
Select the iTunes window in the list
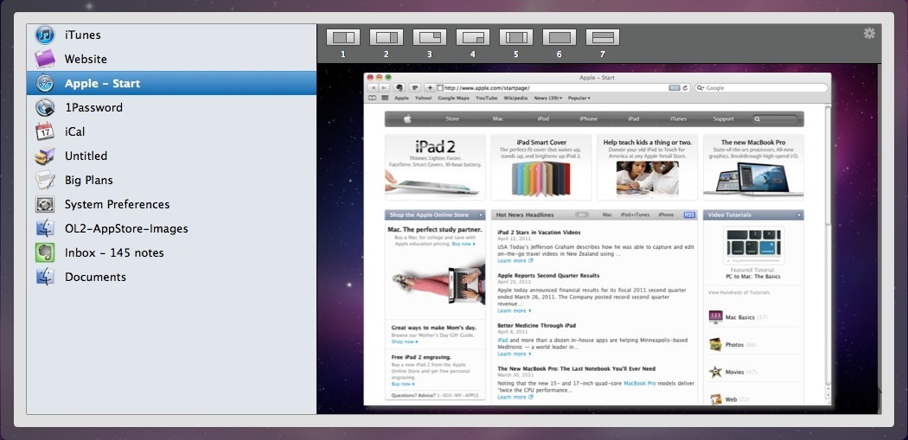pyautogui.click(x=171, y=35)
